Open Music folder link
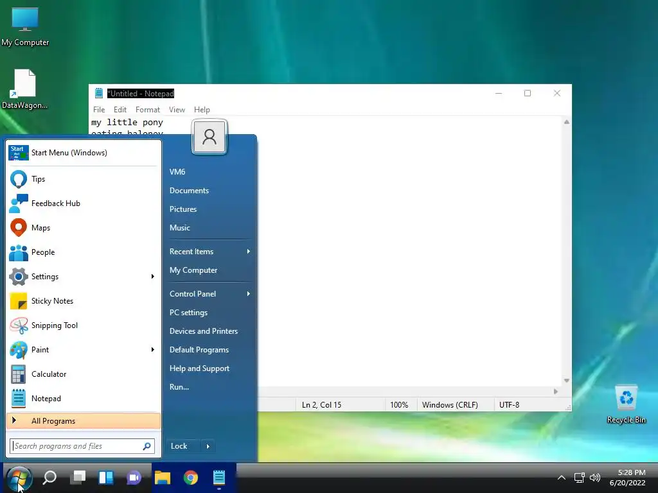This screenshot has height=493, width=658. tap(180, 228)
